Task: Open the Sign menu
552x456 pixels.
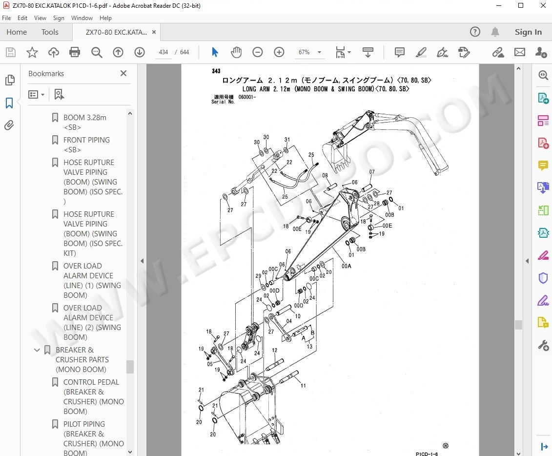Action: [x=59, y=18]
